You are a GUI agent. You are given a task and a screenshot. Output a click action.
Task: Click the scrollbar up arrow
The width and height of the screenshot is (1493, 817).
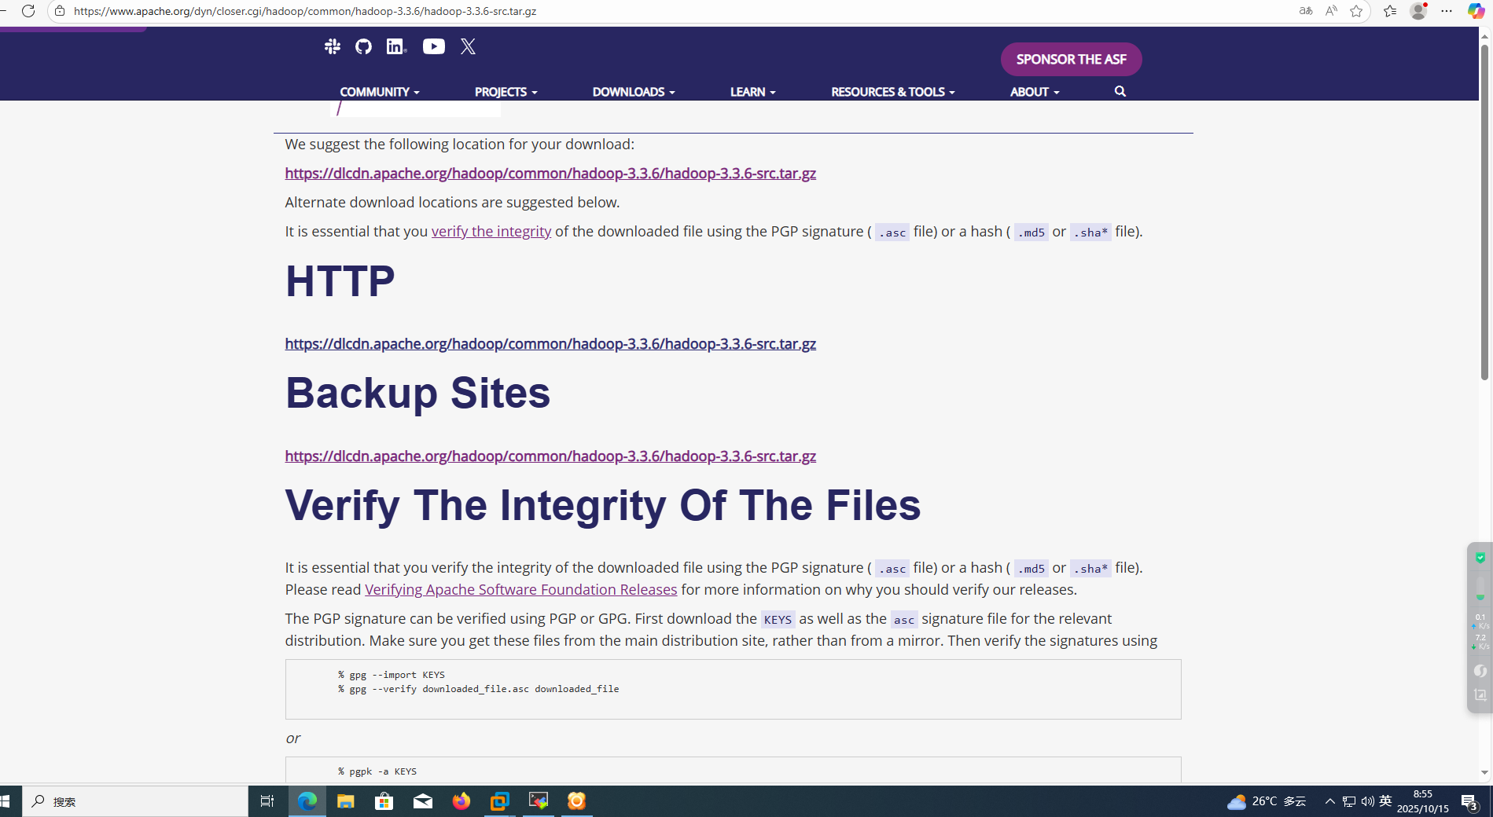pos(1485,36)
